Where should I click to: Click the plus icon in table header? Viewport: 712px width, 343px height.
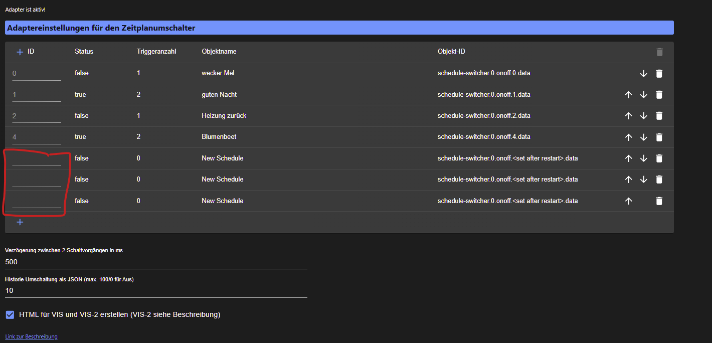[x=20, y=52]
